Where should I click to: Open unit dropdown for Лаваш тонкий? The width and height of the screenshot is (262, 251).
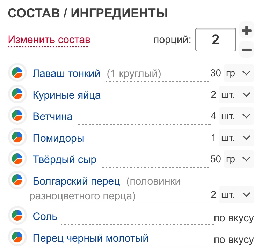(x=239, y=73)
